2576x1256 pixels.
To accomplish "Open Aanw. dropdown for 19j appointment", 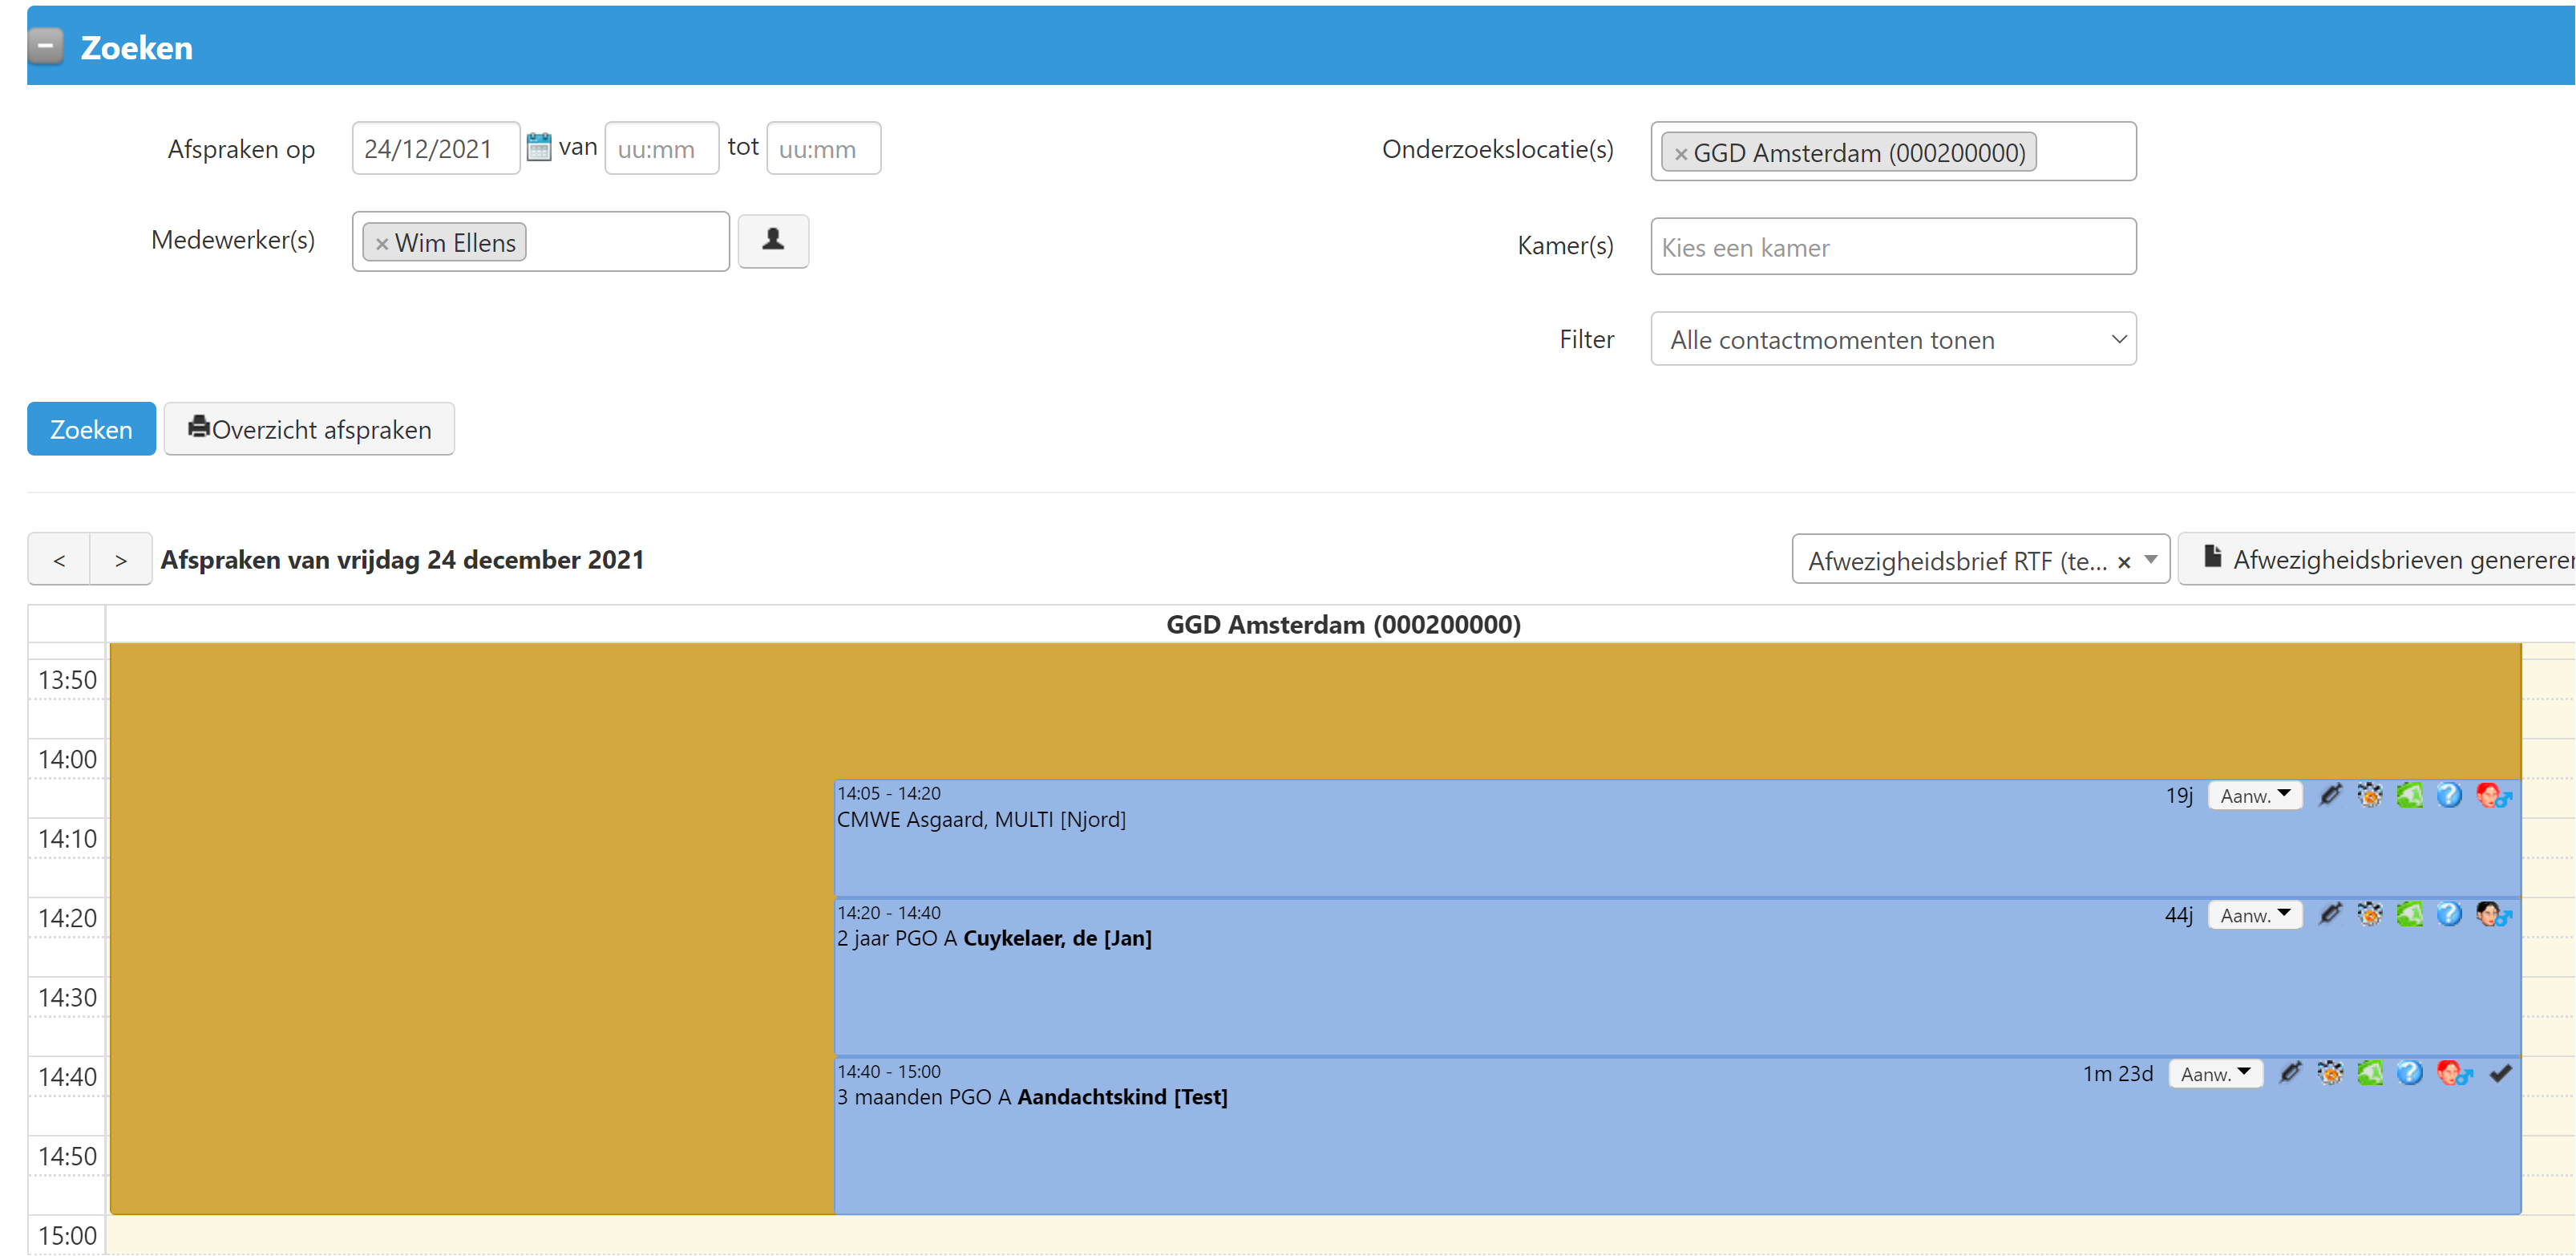I will click(x=2254, y=795).
